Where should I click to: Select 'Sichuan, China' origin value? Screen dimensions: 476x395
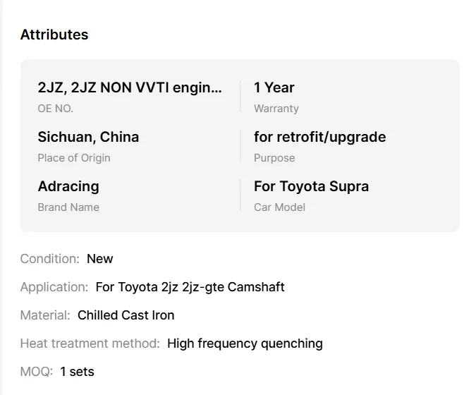(88, 137)
